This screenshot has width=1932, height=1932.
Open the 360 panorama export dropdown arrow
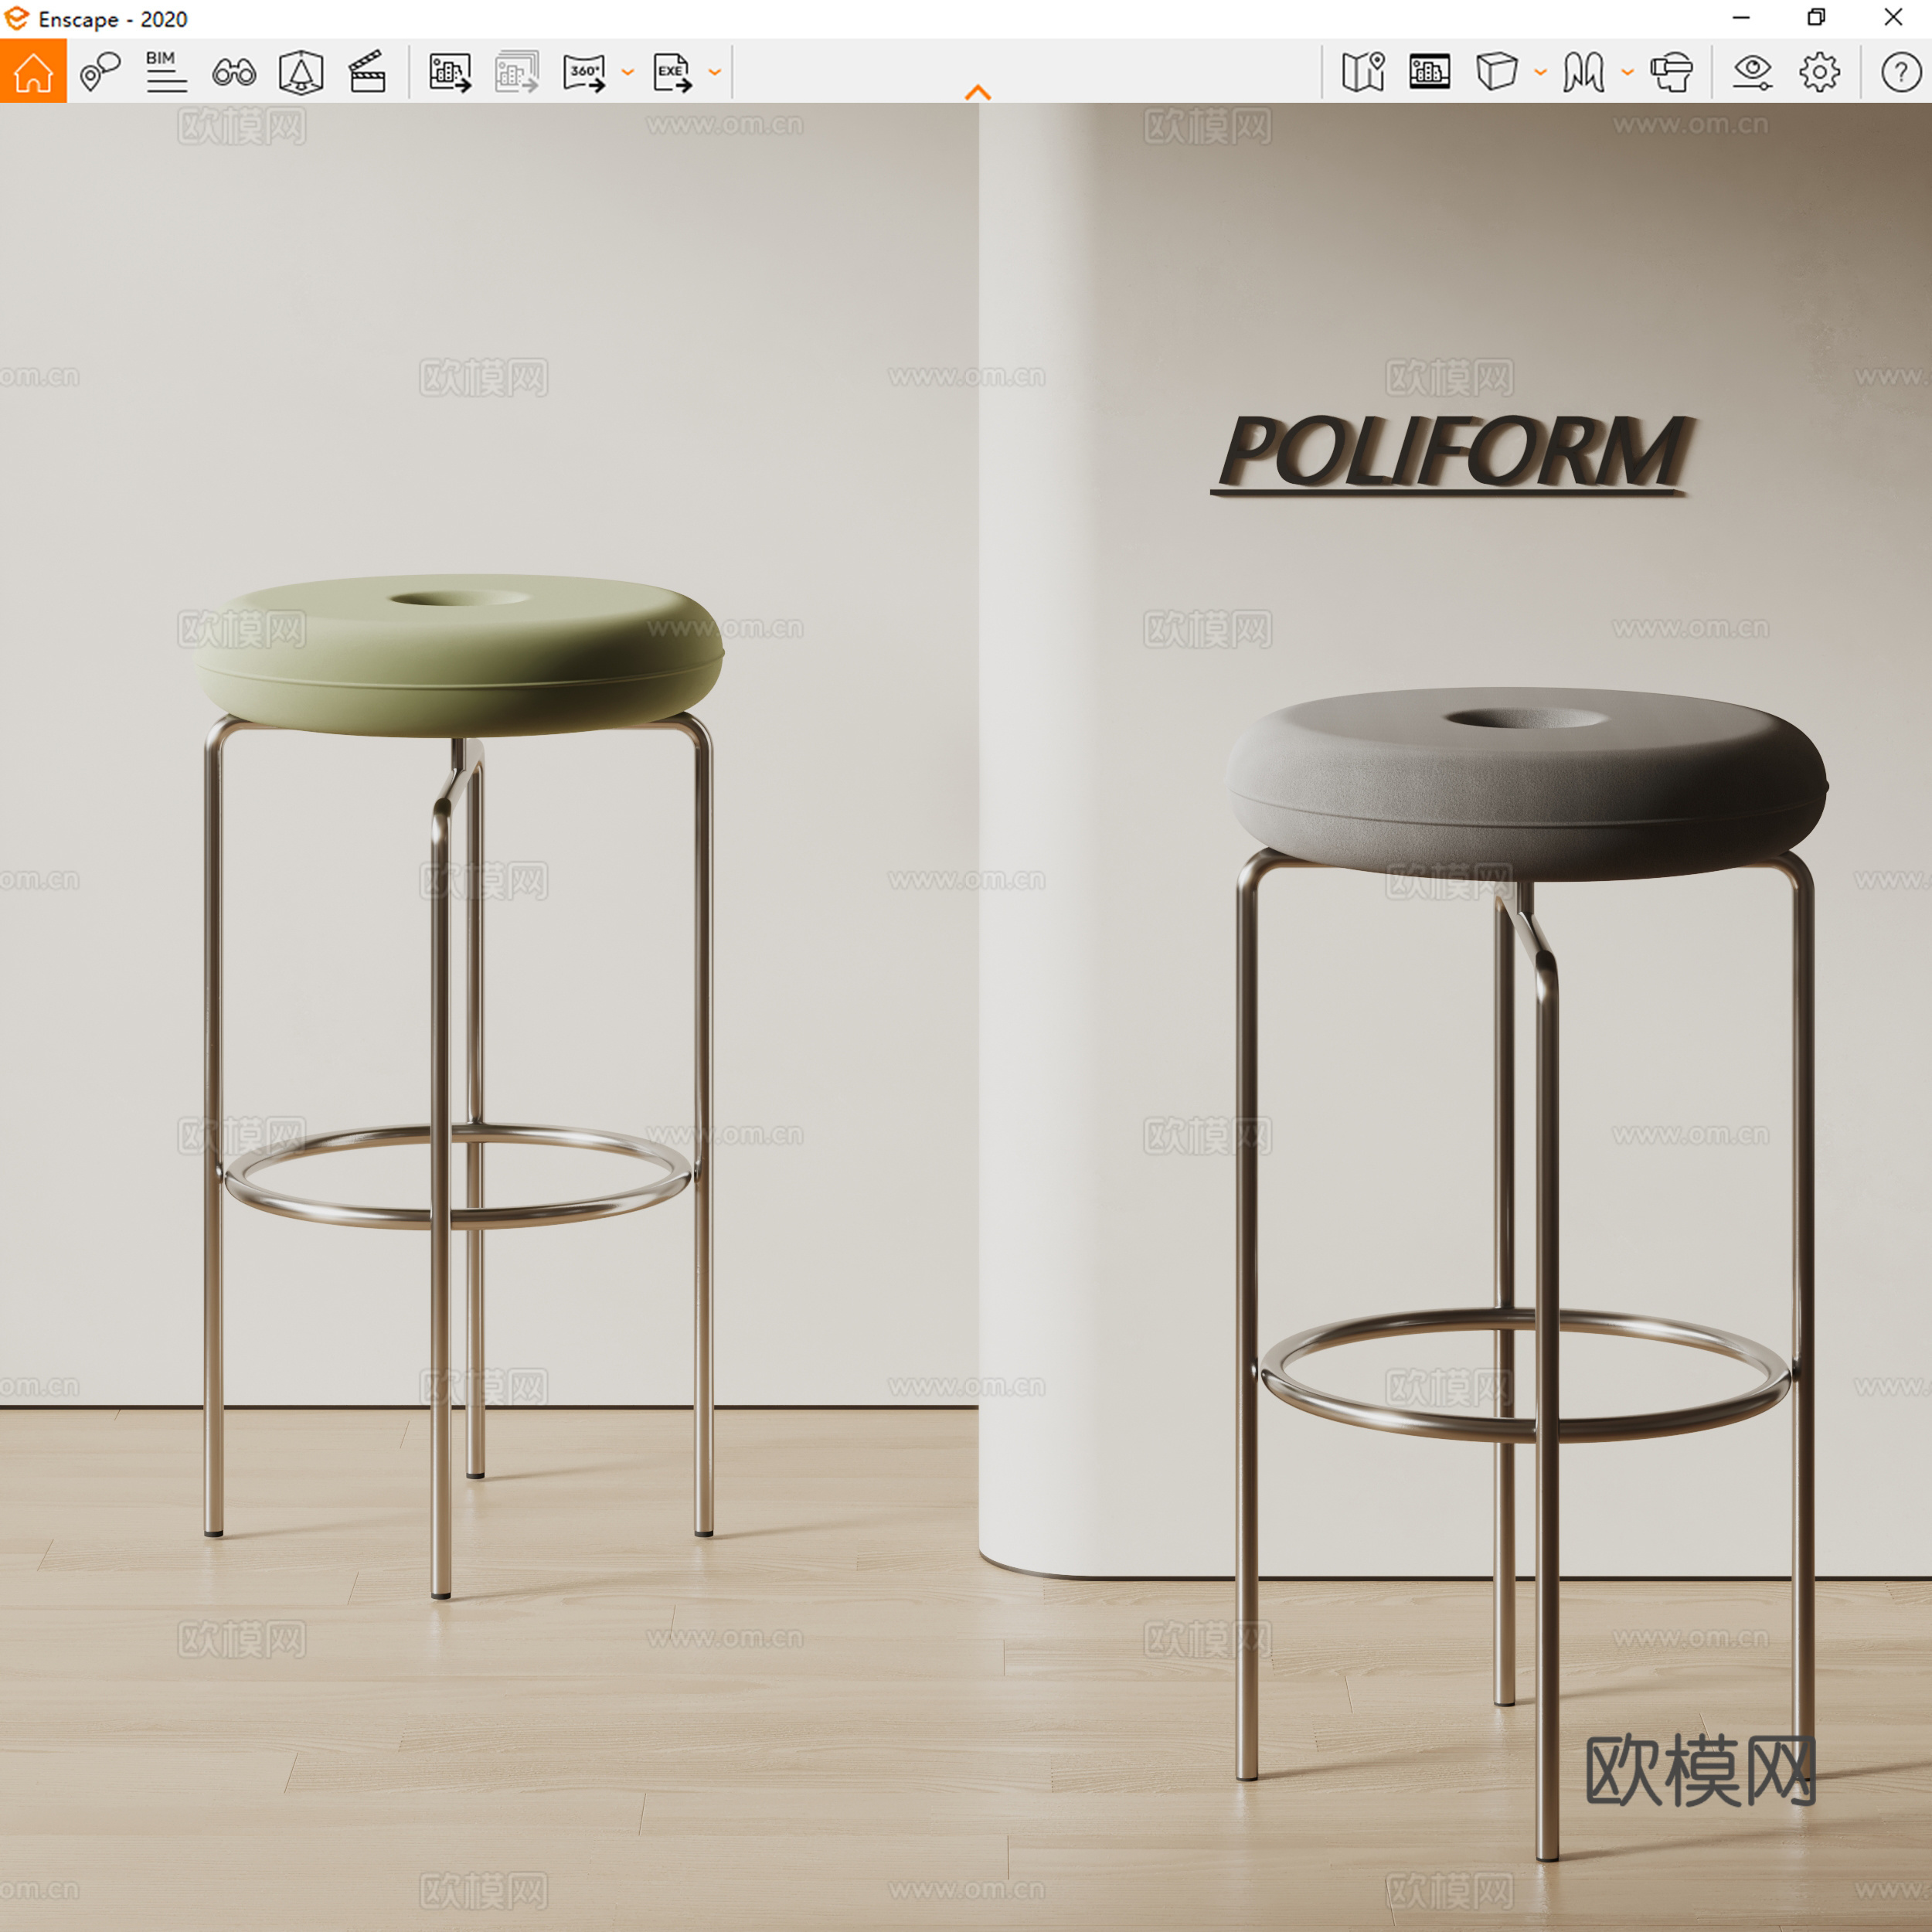click(628, 73)
